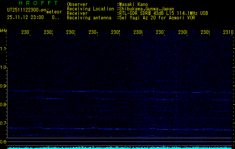The height and width of the screenshot is (149, 235).
Task: Click the 'meteor' label in header
Action: 54,12
